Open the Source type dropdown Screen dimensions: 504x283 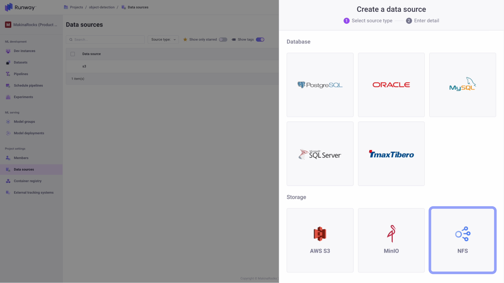coord(163,40)
